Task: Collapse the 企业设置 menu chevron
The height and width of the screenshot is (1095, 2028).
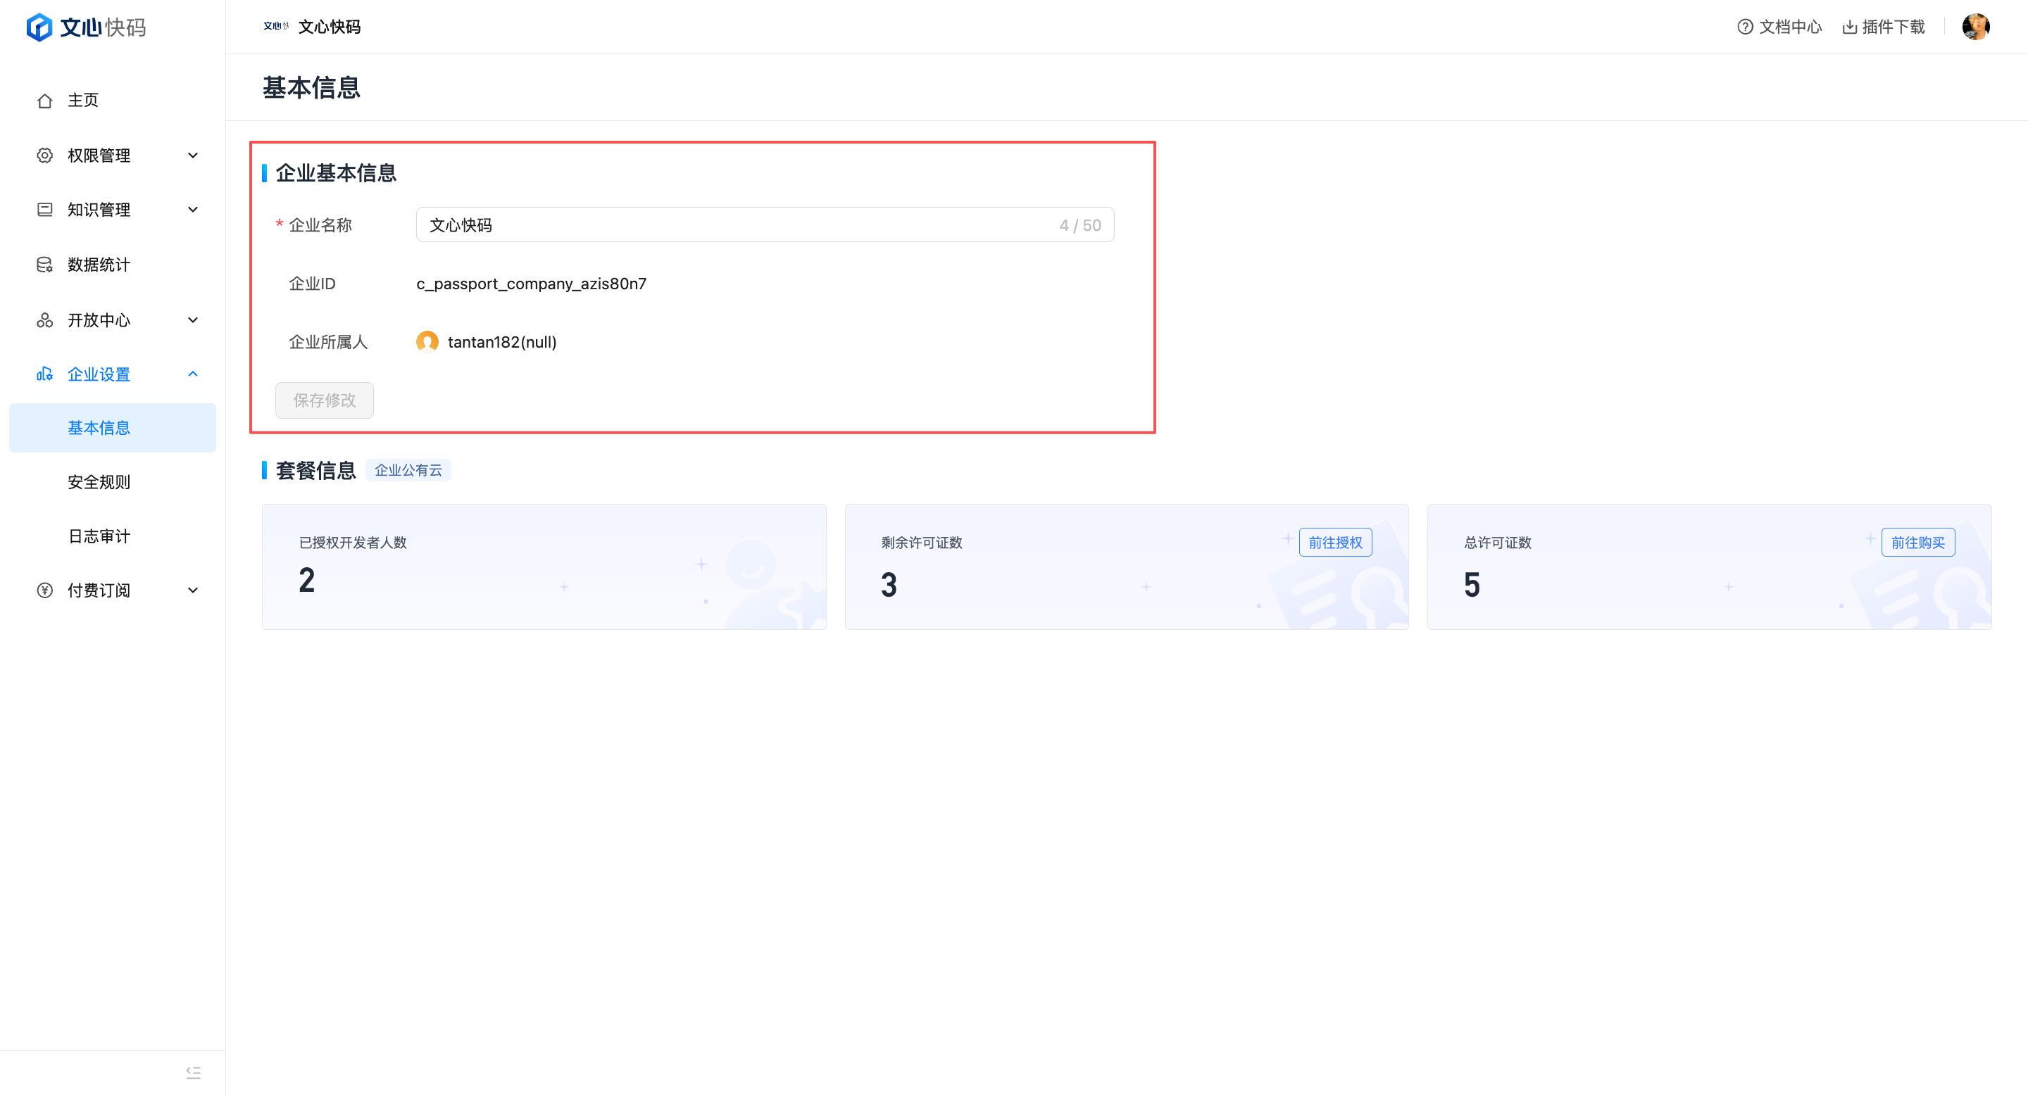Action: (193, 374)
